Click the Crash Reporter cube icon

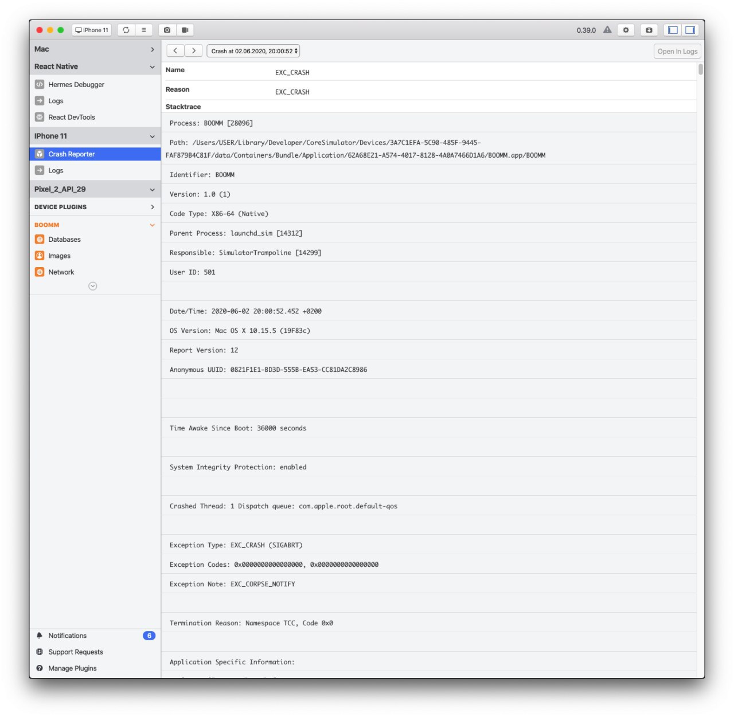[40, 154]
